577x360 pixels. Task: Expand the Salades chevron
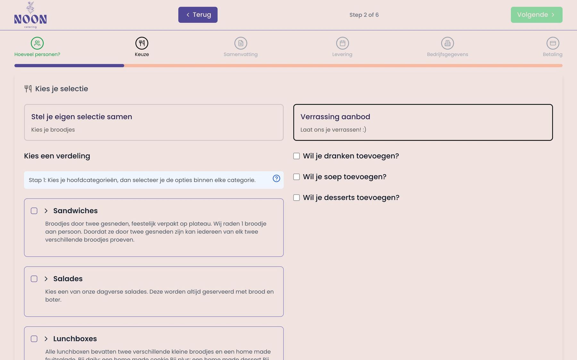point(46,279)
